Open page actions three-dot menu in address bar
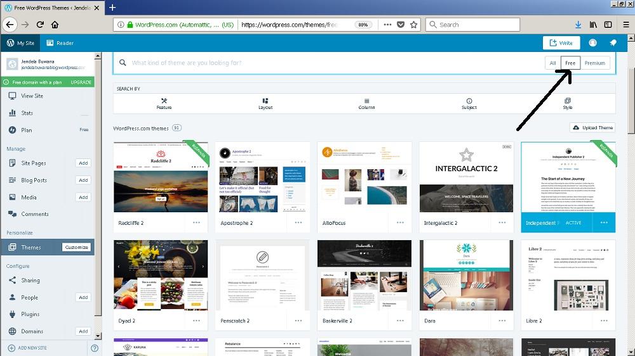635x356 pixels. [x=387, y=25]
